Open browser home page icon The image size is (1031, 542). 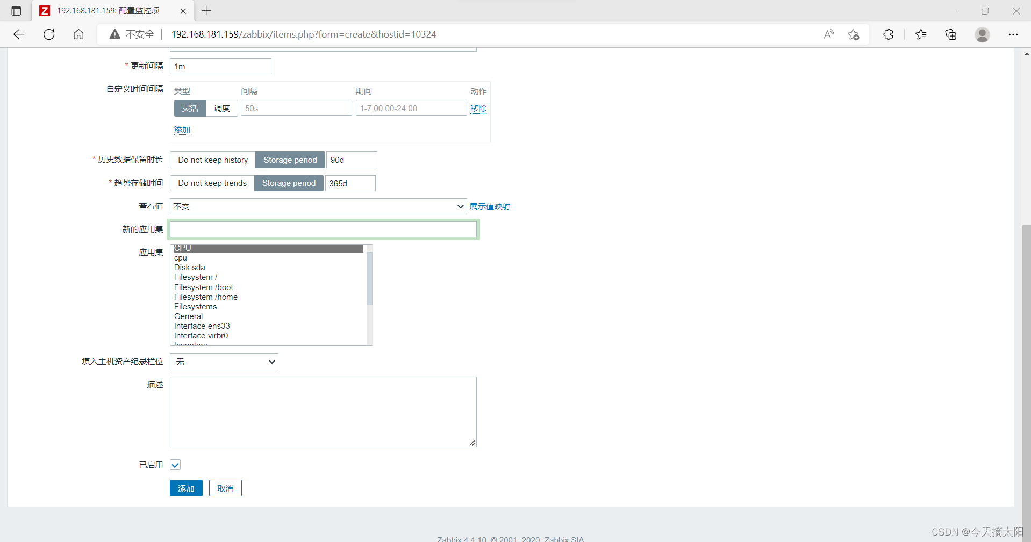pos(78,34)
